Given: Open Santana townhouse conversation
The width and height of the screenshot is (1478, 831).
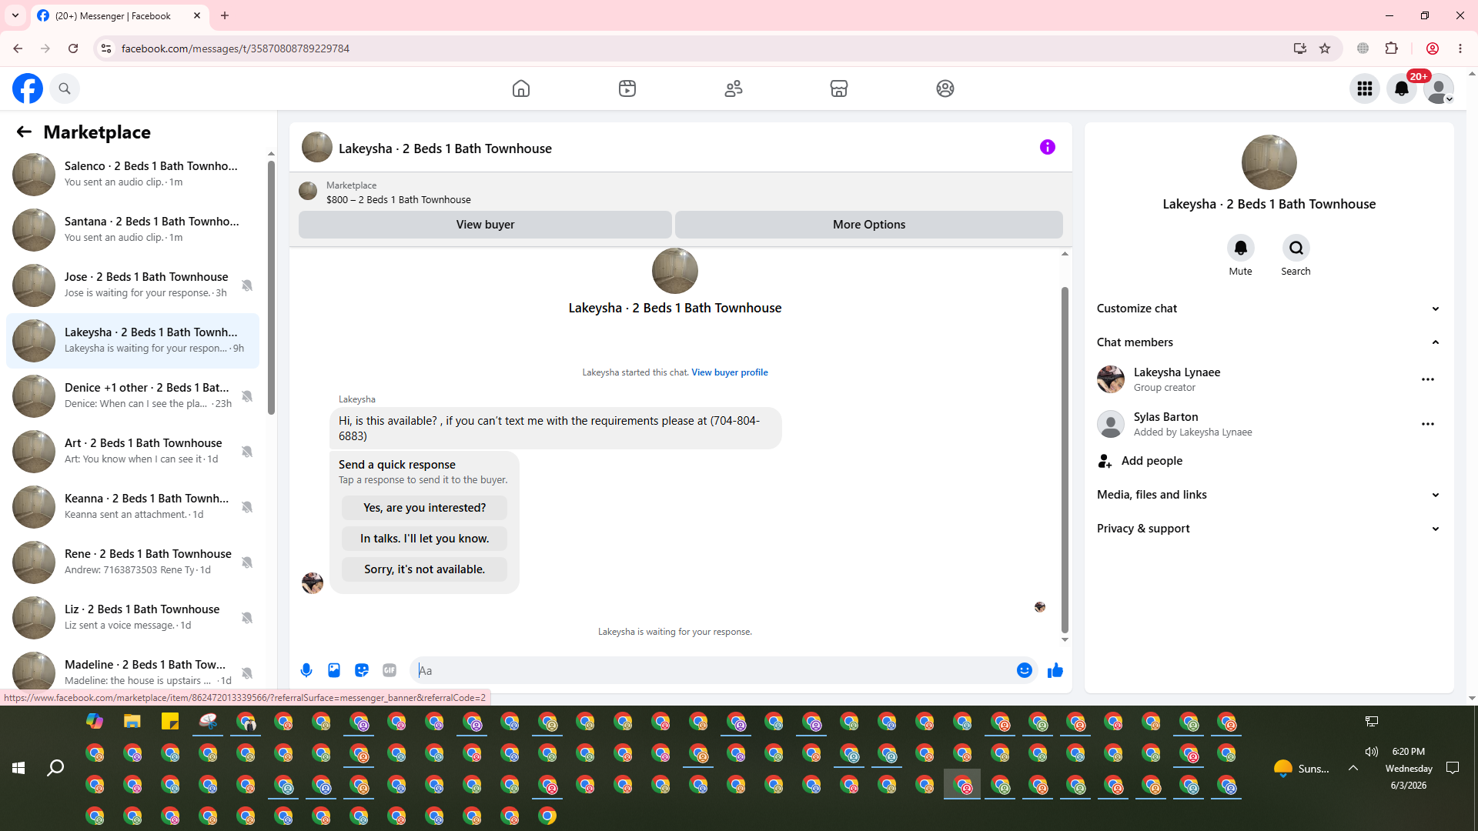Looking at the screenshot, I should 132,229.
